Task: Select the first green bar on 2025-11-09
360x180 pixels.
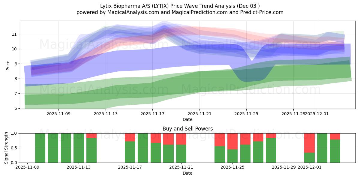Action: pos(40,147)
